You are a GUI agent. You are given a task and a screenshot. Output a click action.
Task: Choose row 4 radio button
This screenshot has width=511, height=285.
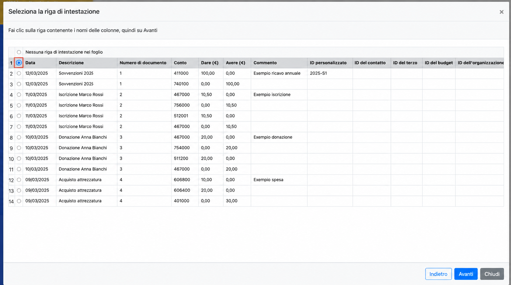tap(19, 95)
